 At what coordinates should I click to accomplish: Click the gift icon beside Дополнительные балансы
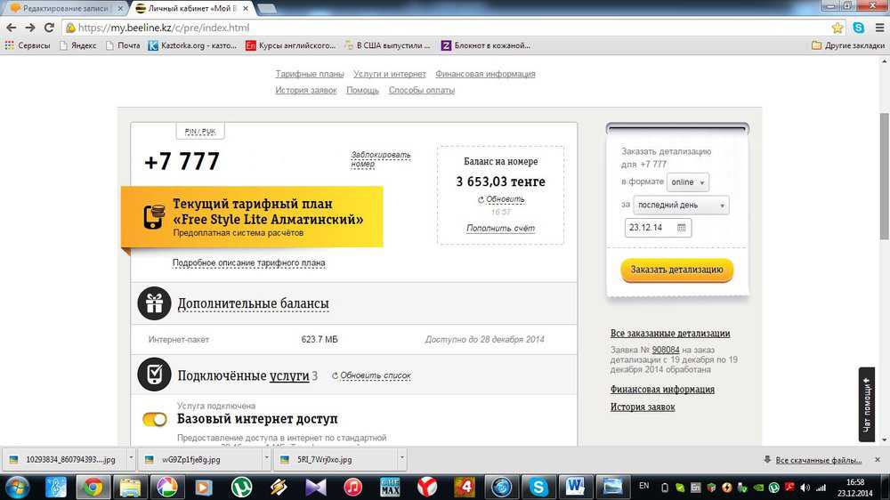point(154,304)
